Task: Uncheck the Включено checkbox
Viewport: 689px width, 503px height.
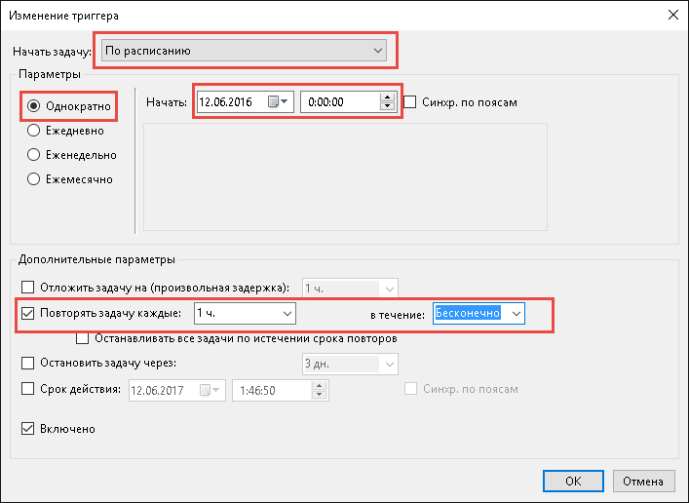Action: point(27,429)
